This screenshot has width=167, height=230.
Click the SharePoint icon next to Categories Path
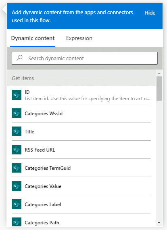click(17, 222)
